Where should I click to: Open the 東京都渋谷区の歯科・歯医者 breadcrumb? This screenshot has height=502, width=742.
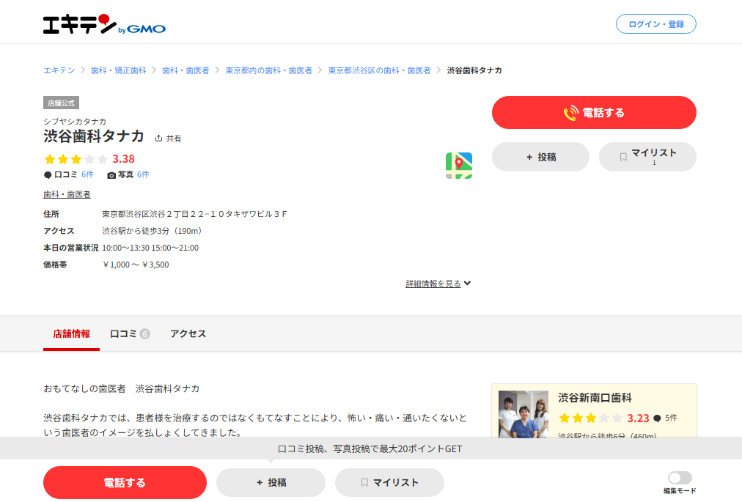[380, 70]
